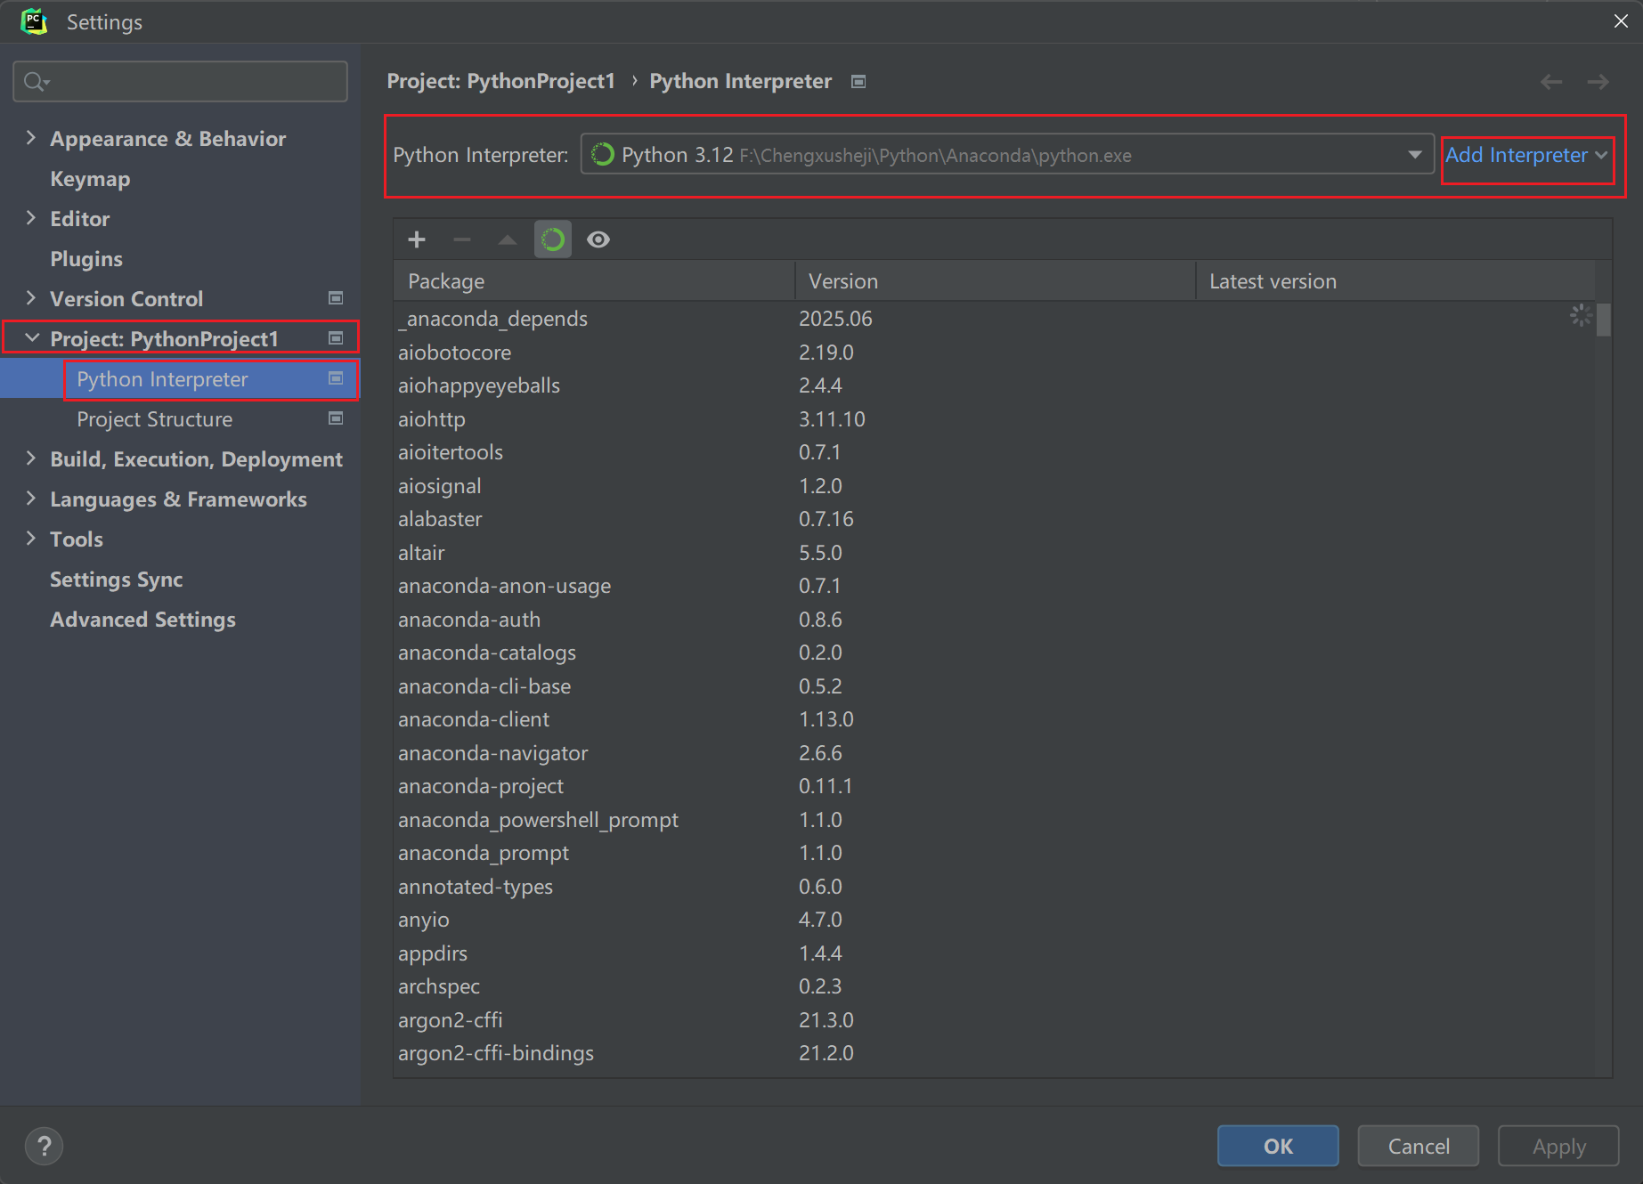This screenshot has height=1184, width=1643.
Task: Click the Latest version column header
Action: (1395, 281)
